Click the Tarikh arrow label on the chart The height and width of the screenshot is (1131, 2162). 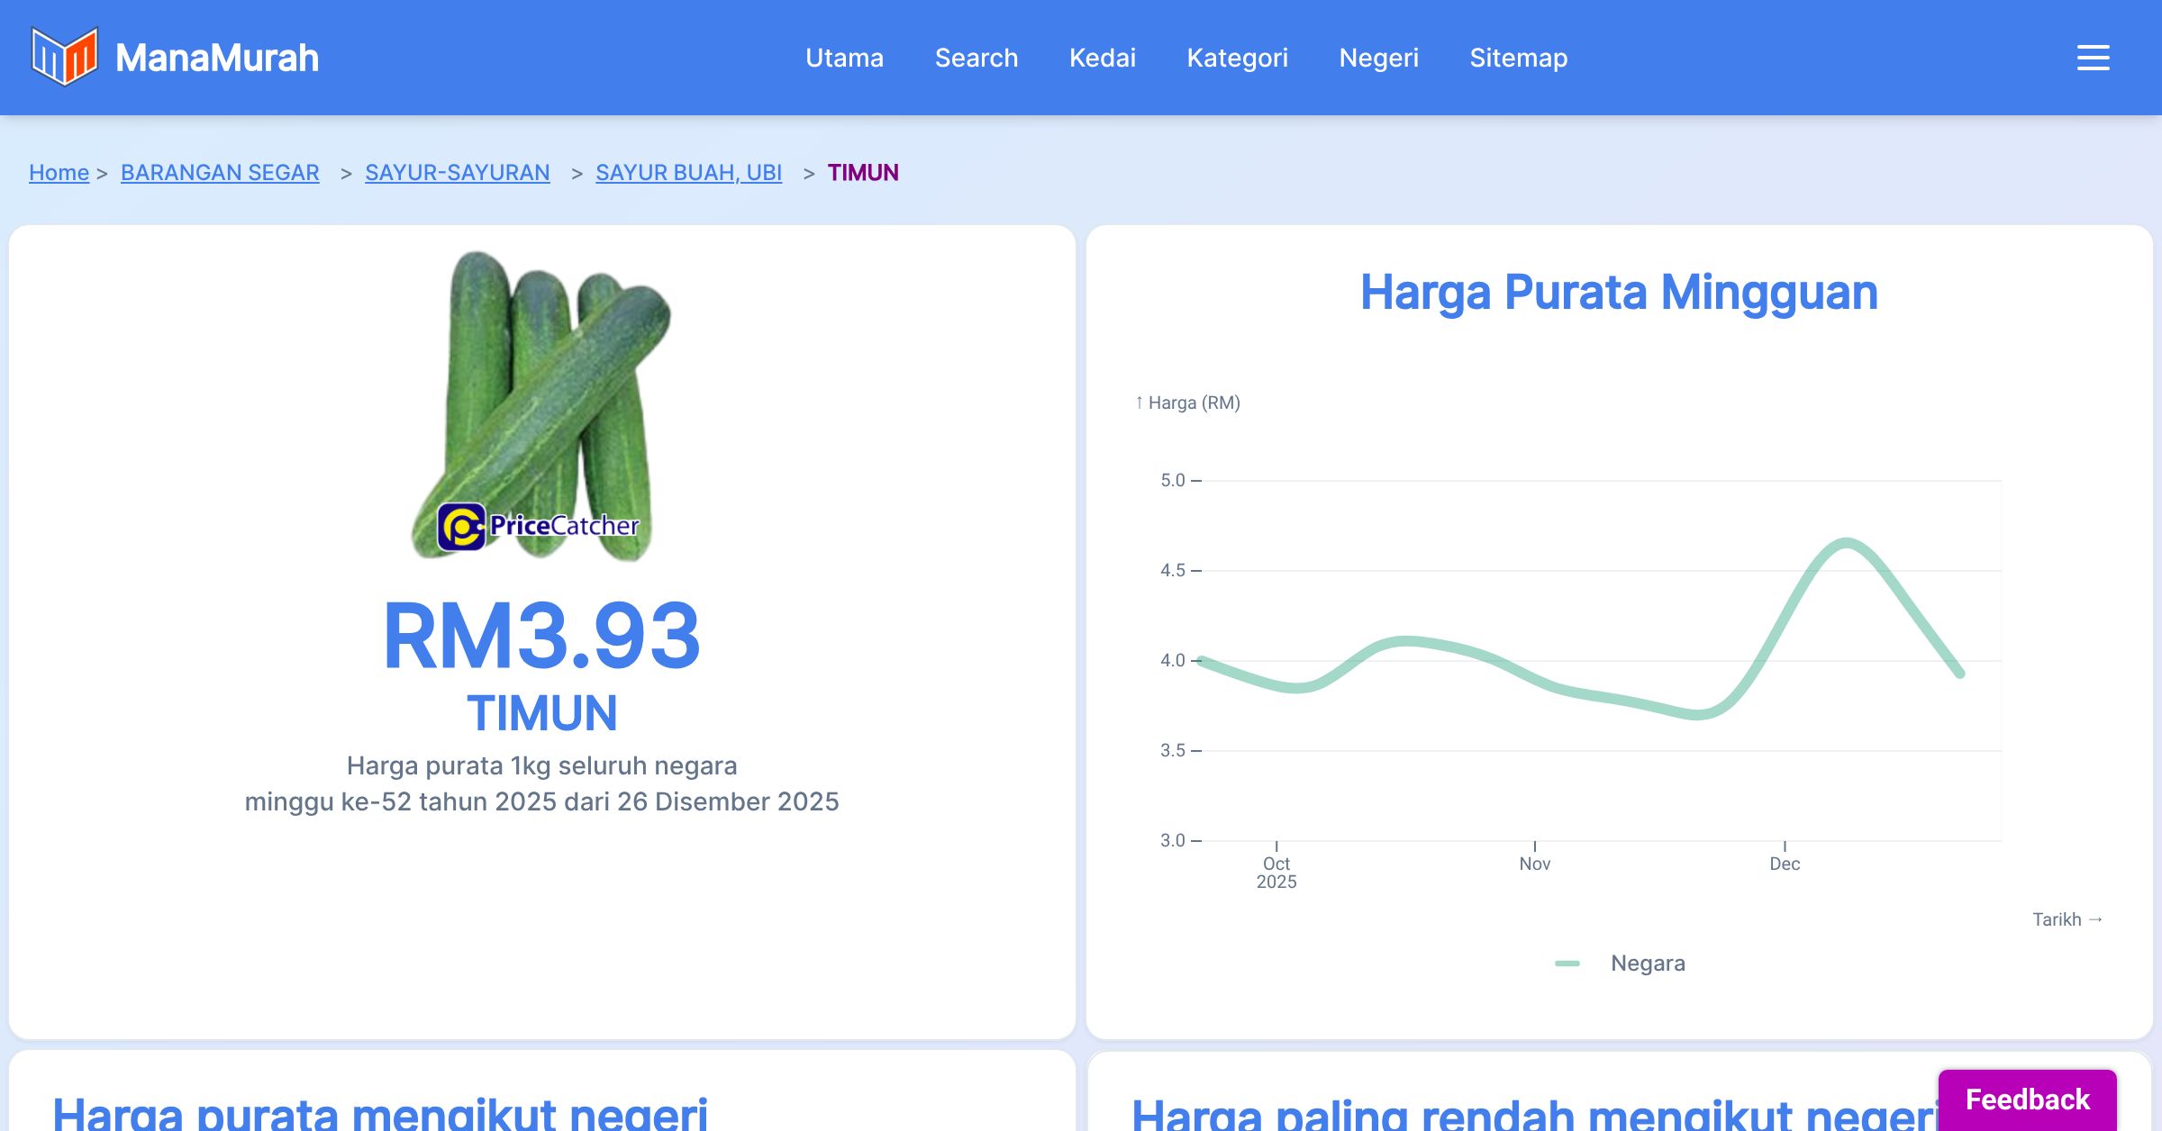tap(2069, 918)
